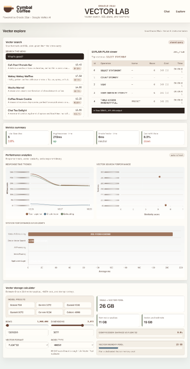Click the Oracle Vector Search bar

(x=31, y=241)
